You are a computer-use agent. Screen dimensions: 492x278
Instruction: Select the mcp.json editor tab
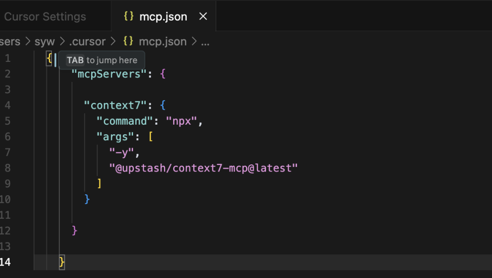click(x=163, y=17)
